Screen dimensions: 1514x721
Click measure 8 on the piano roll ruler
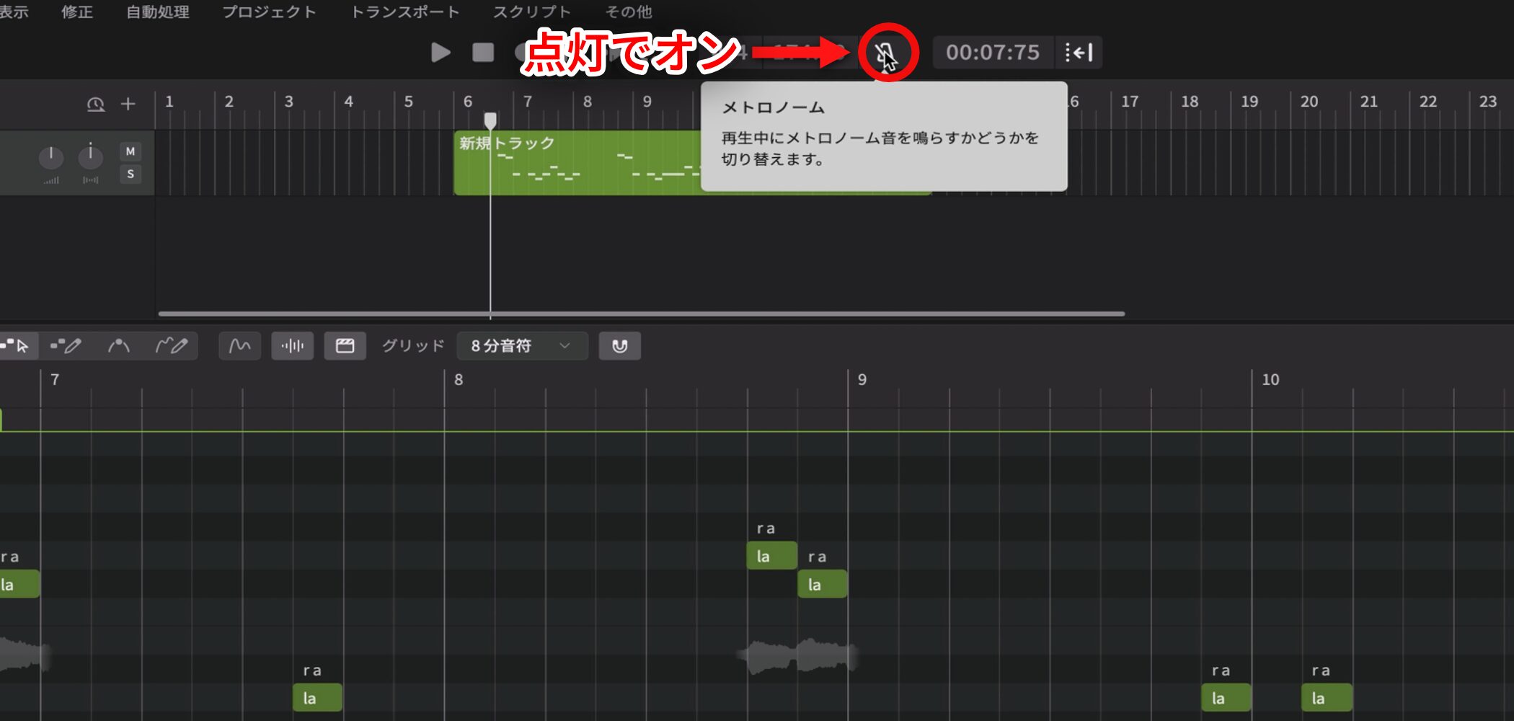tap(459, 379)
